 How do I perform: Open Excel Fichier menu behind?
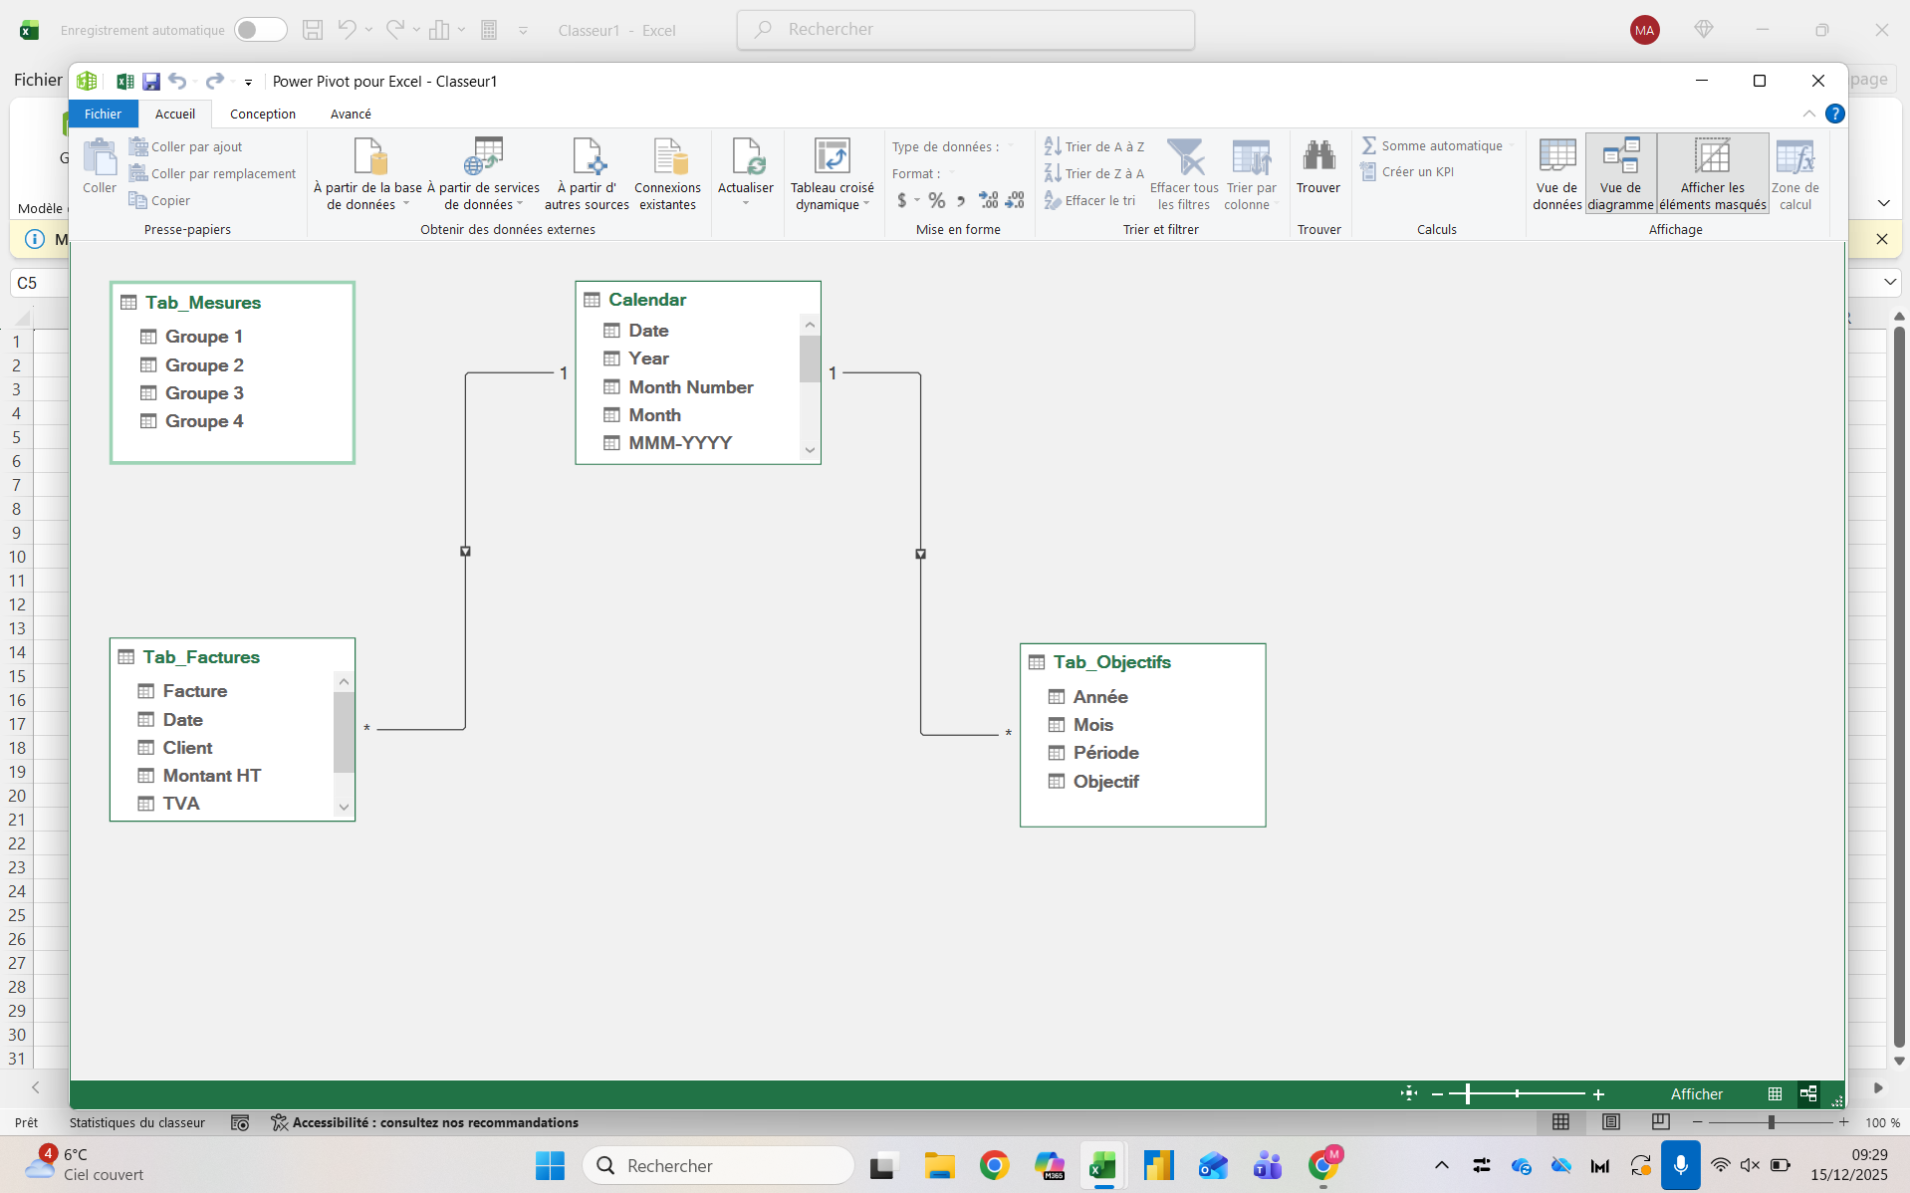(x=38, y=80)
